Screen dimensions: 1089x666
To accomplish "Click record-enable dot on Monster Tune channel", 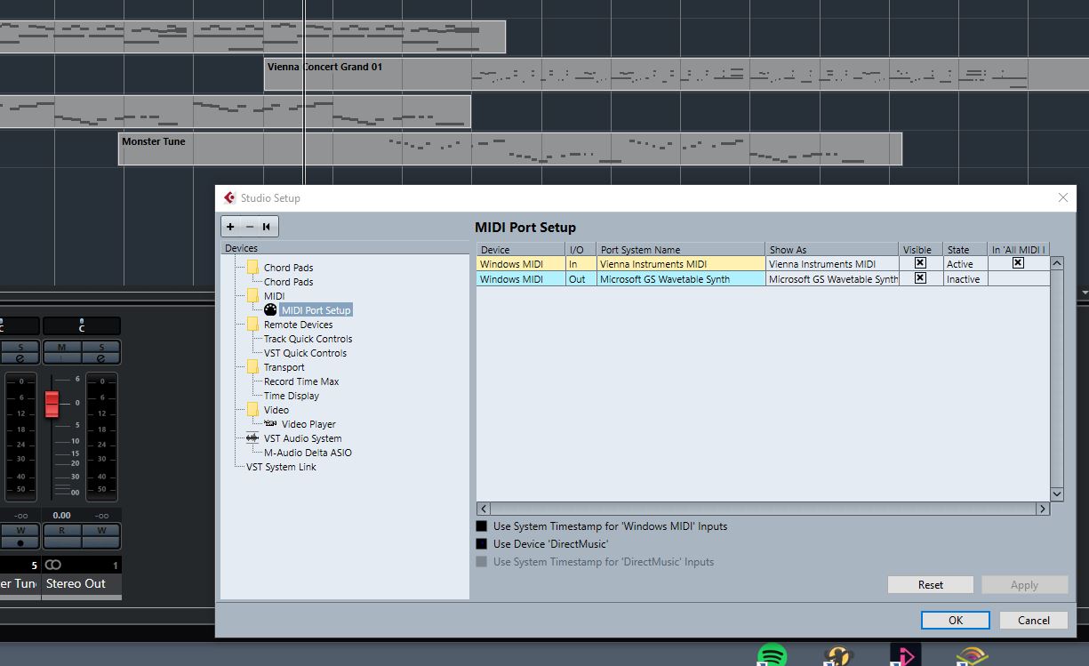I will pyautogui.click(x=20, y=542).
